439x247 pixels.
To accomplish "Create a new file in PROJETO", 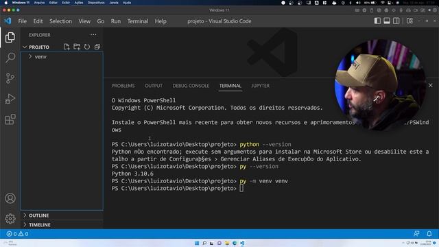I will 67,47.
